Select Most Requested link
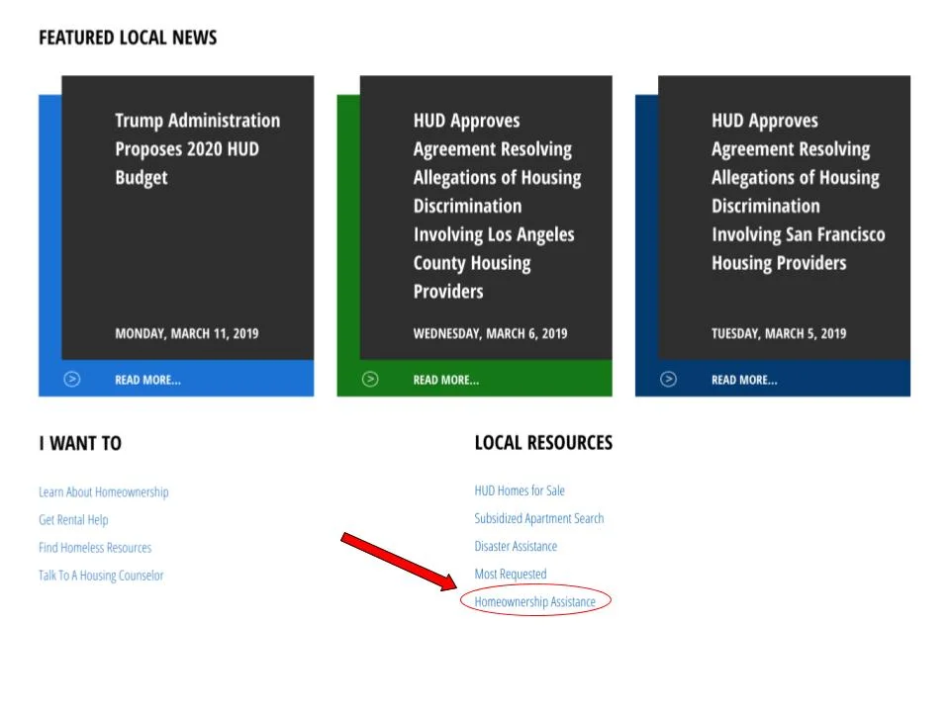 click(511, 574)
